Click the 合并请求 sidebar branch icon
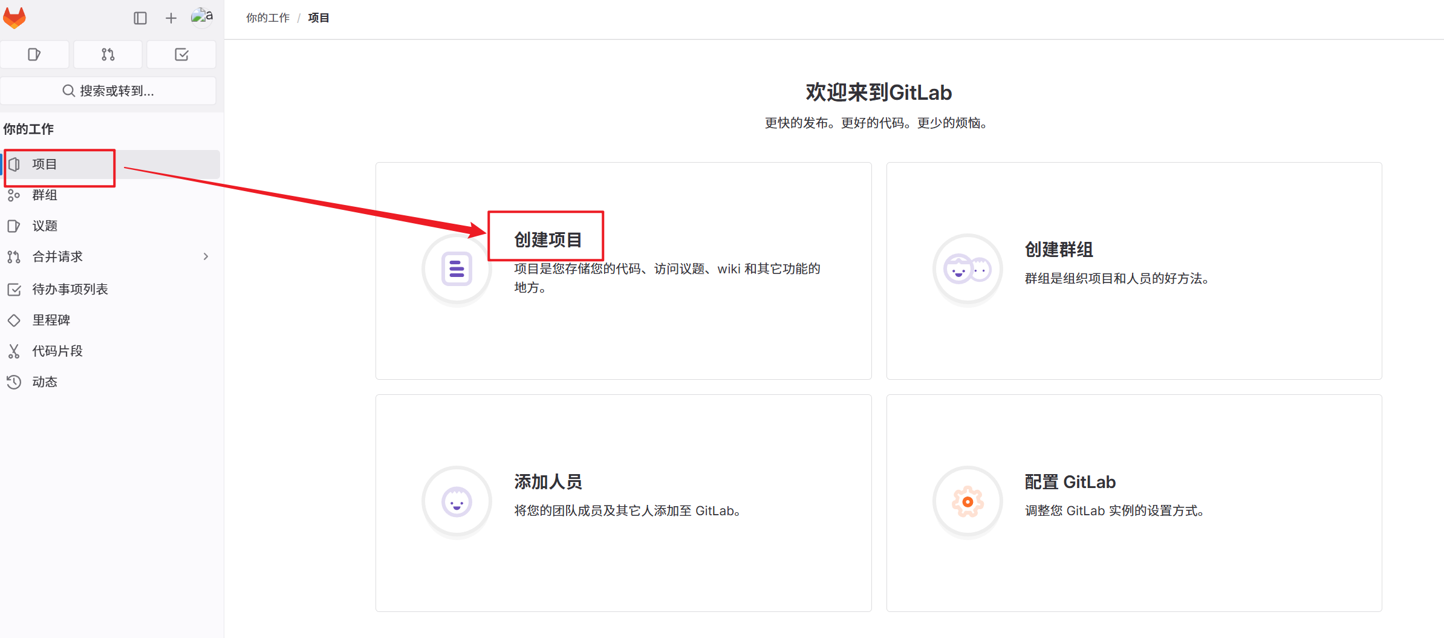This screenshot has height=638, width=1444. (14, 257)
